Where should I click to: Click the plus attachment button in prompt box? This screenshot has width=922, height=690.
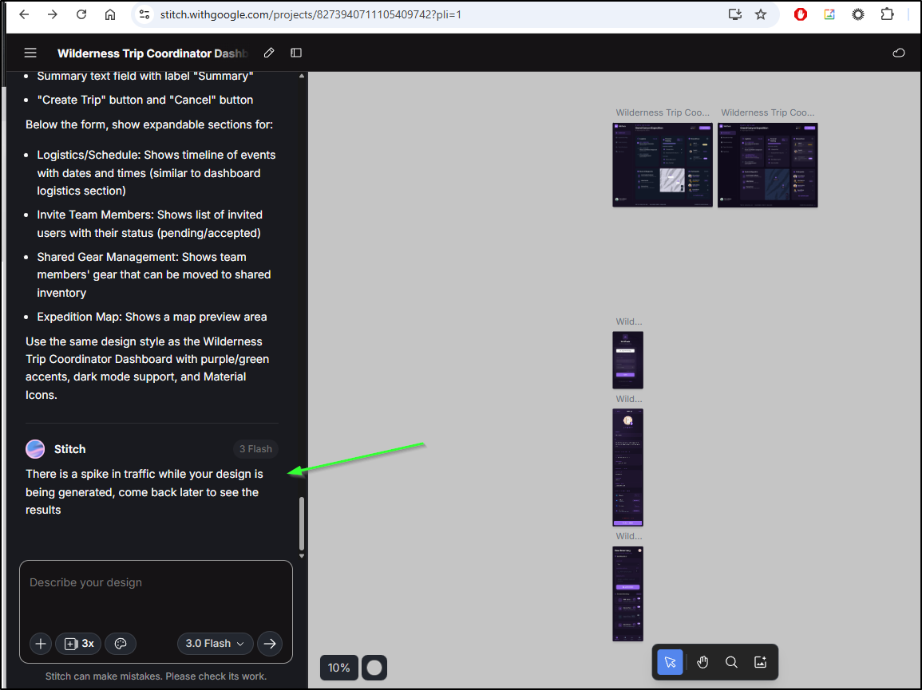[x=41, y=644]
